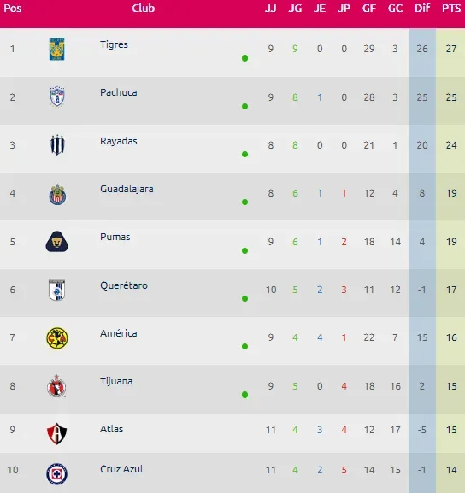Viewport: 465px width, 493px height.
Task: Sort table by PTS column header
Action: 451,9
